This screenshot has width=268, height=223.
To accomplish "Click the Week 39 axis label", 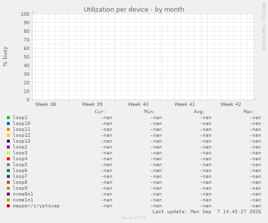I will pyautogui.click(x=92, y=104).
